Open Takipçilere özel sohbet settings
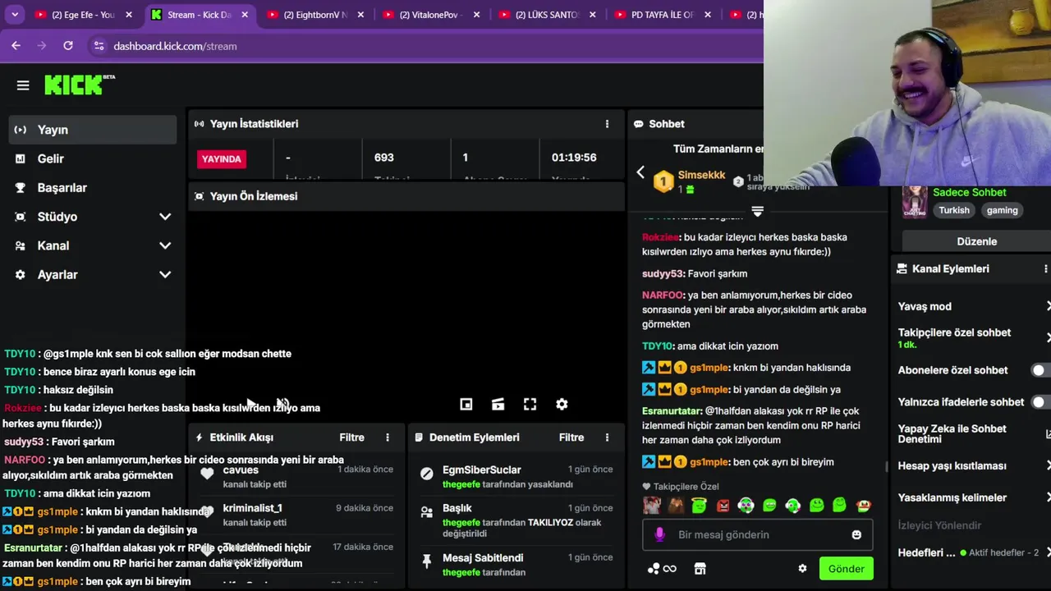The width and height of the screenshot is (1051, 591). (974, 338)
